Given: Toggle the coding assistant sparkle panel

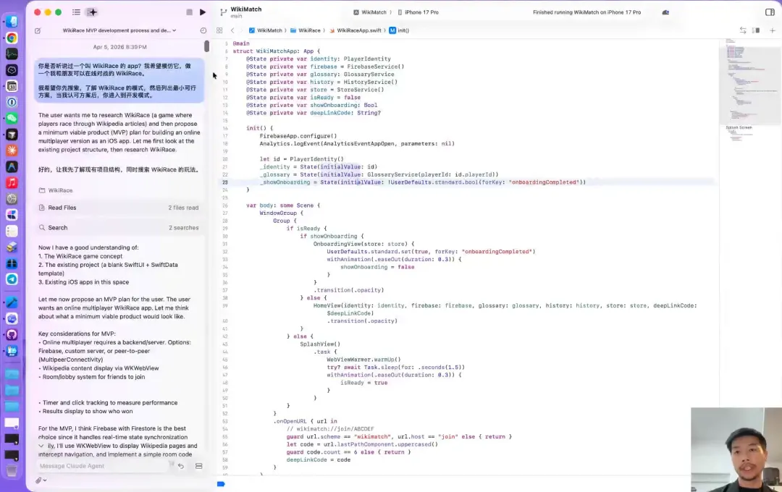Looking at the screenshot, I should coord(92,12).
